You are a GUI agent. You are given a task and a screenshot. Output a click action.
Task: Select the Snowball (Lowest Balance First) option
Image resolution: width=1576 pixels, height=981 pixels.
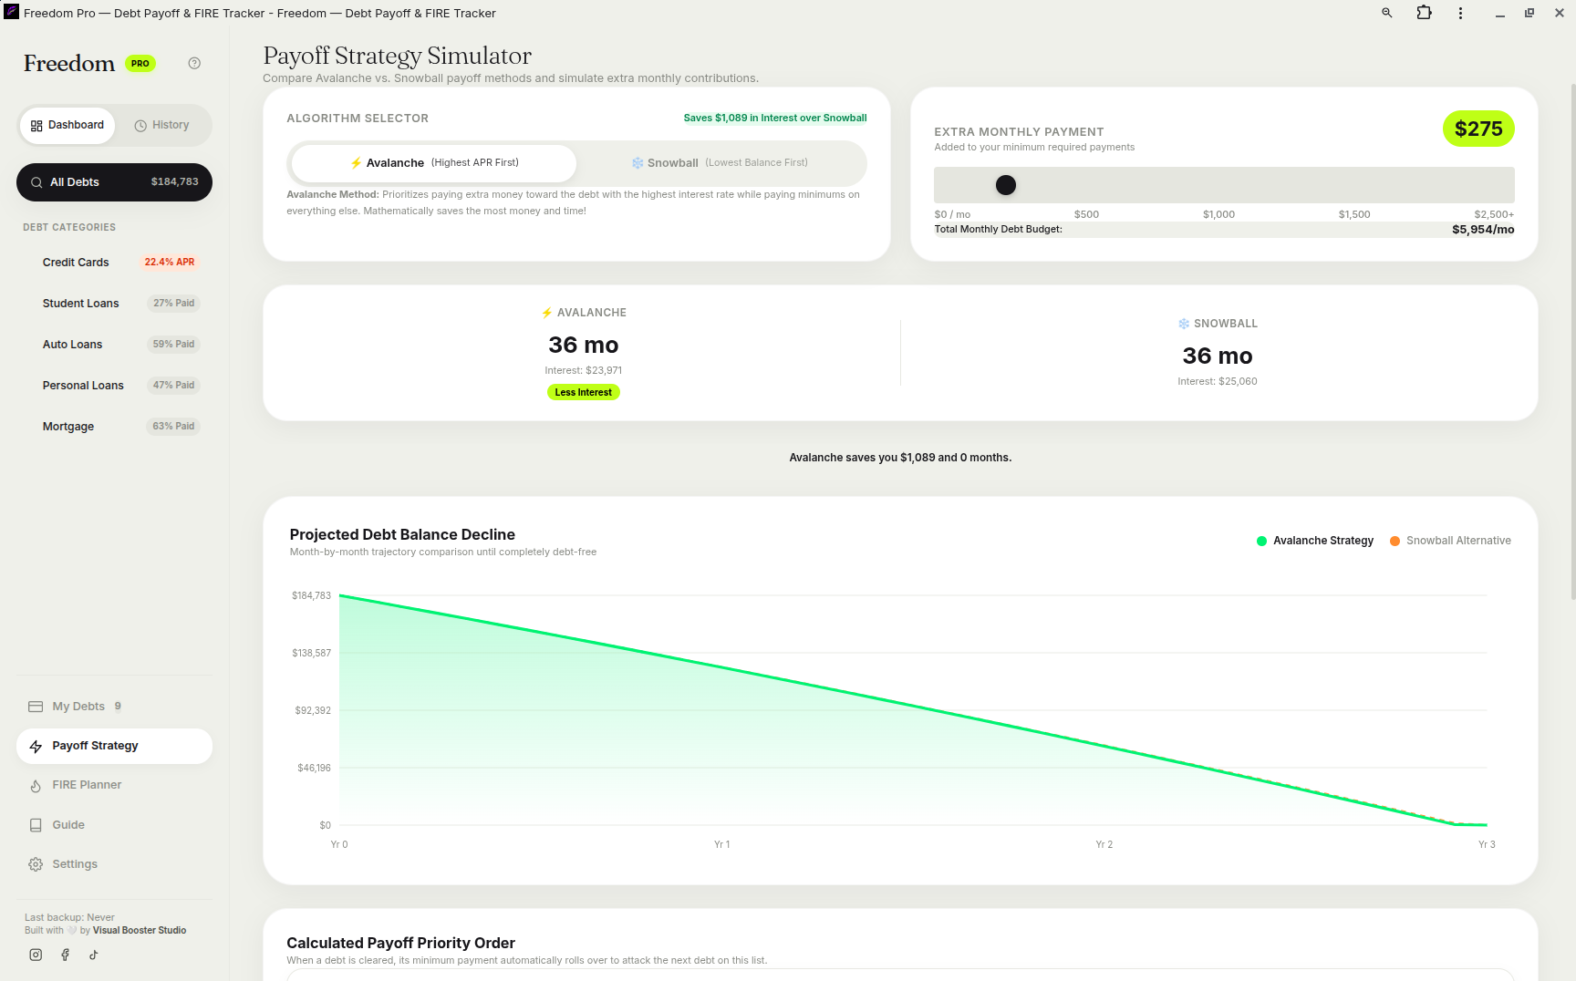(720, 163)
